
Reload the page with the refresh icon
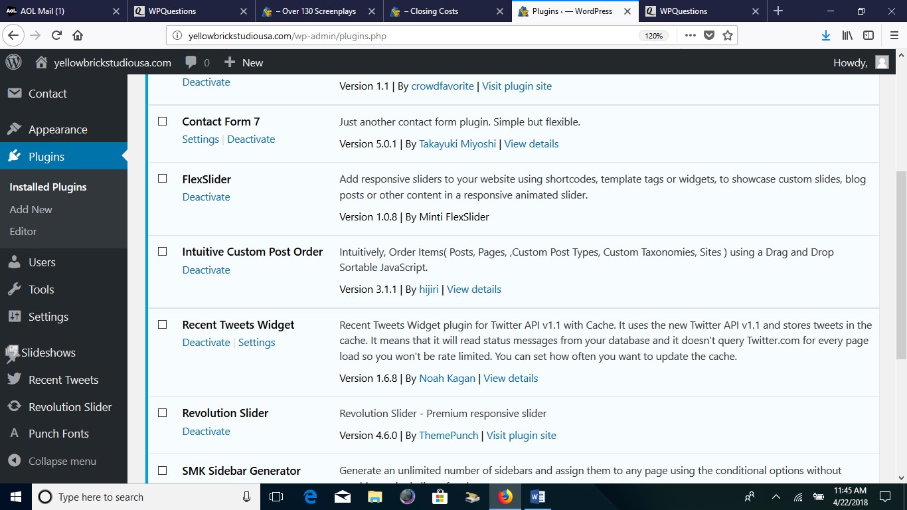tap(56, 35)
